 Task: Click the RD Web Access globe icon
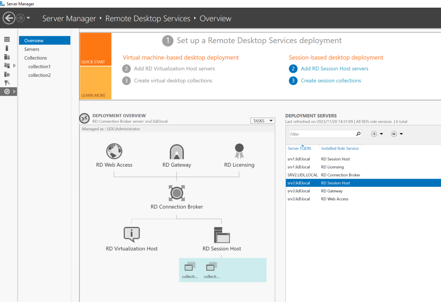point(114,151)
